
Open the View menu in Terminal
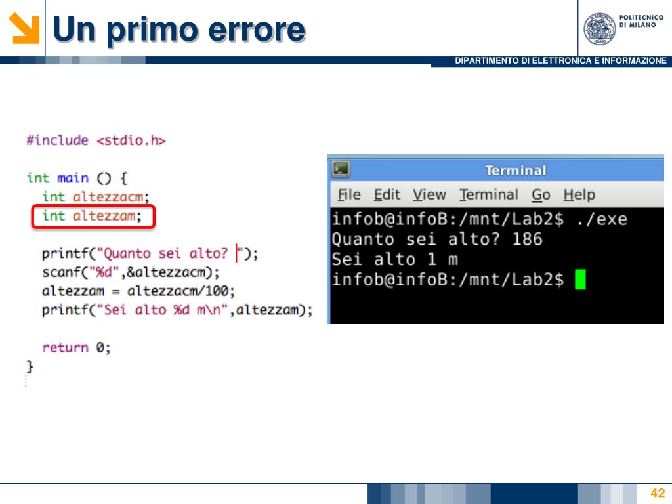click(x=429, y=194)
